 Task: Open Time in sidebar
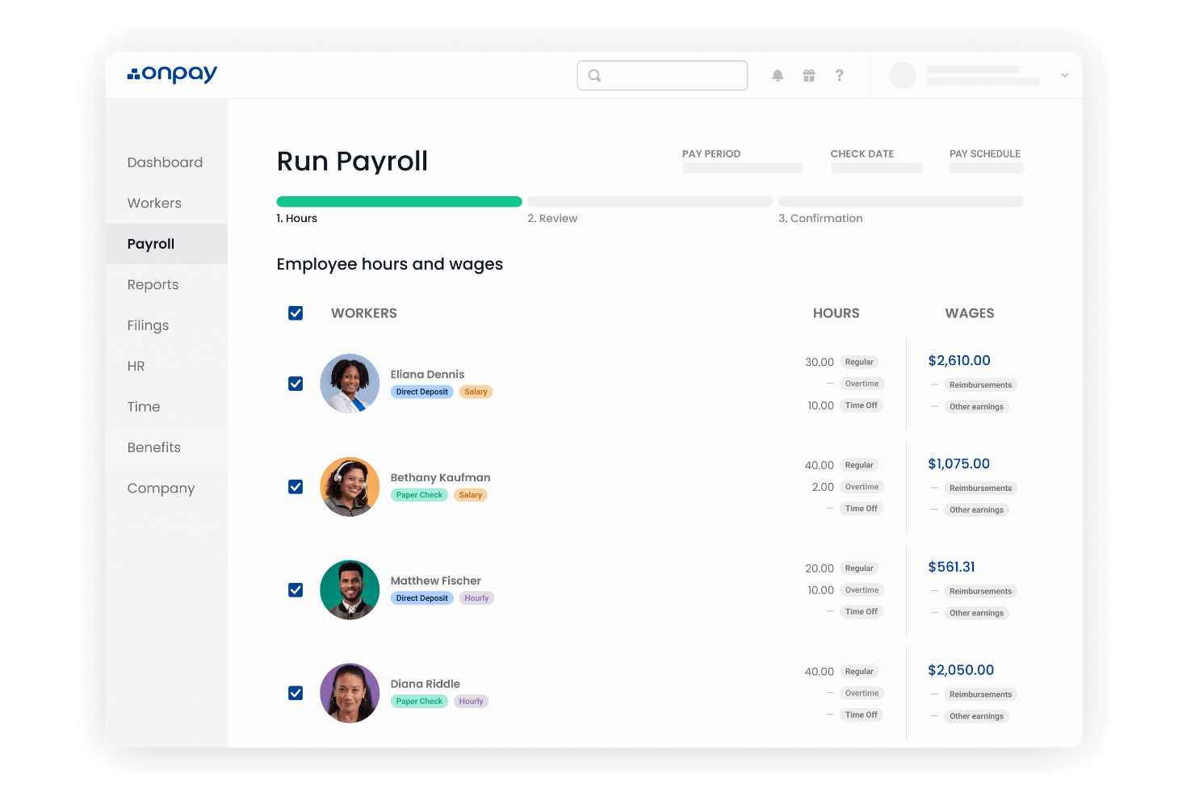click(x=144, y=407)
